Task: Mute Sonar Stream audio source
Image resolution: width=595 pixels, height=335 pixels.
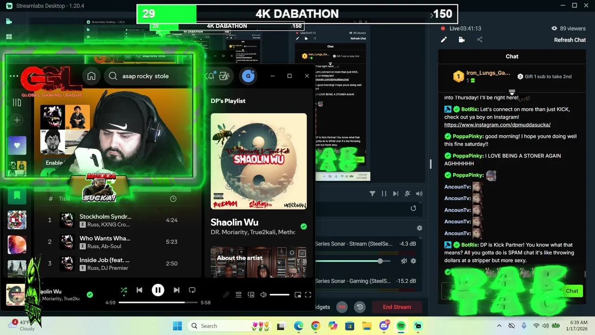Action: tap(404, 261)
